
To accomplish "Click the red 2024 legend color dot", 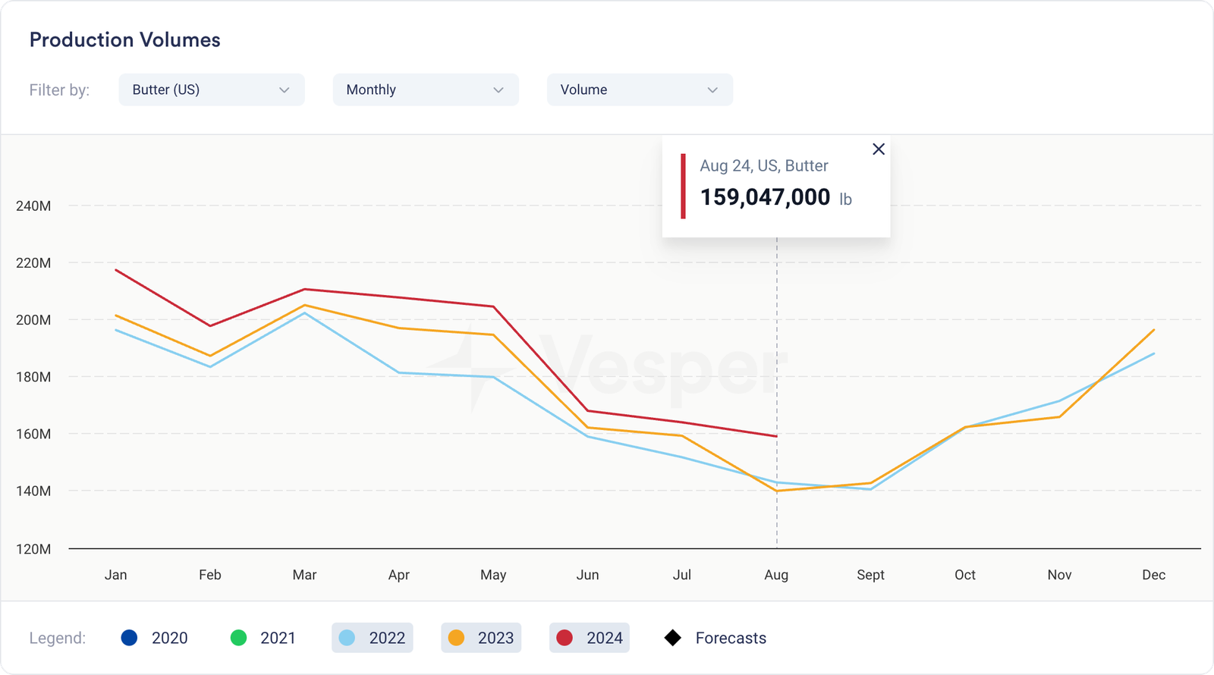I will coord(565,638).
